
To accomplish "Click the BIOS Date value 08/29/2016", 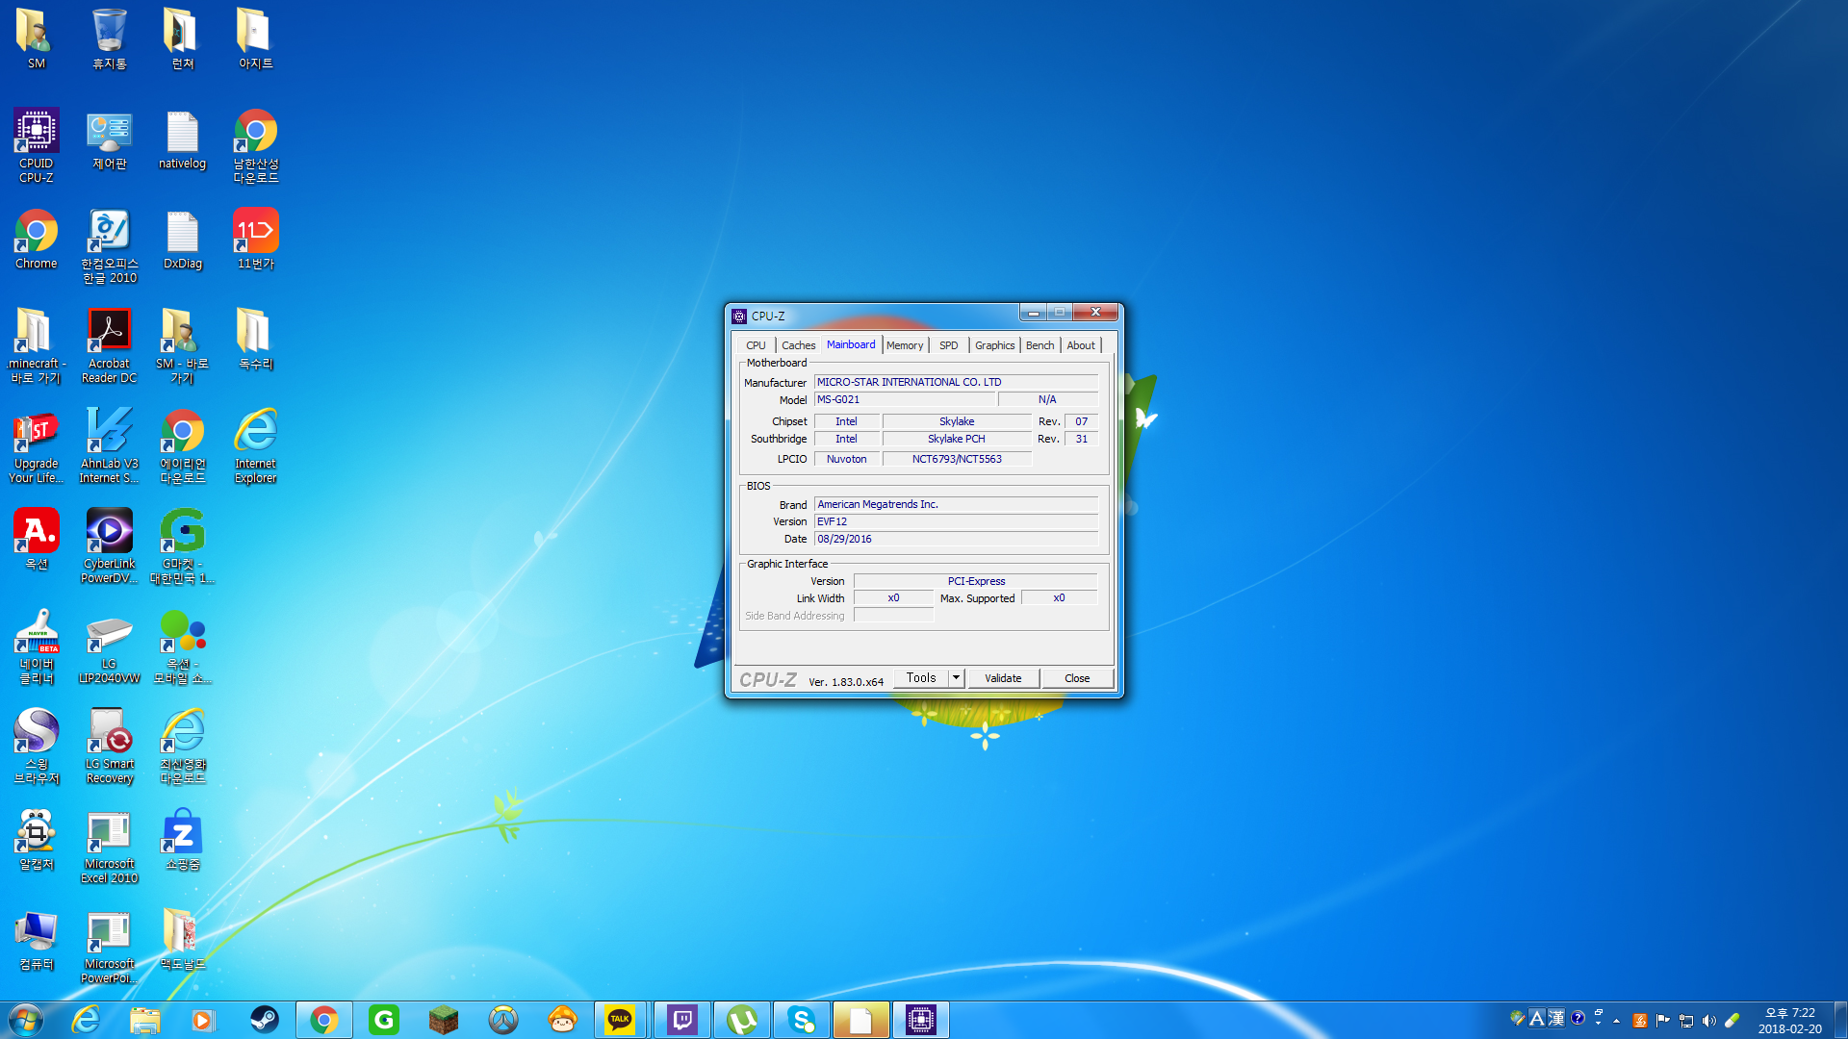I will tap(956, 539).
